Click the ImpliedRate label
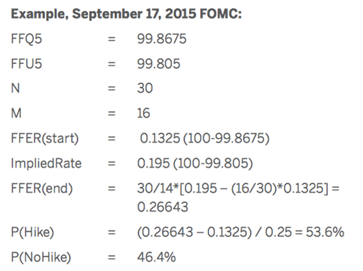 [x=46, y=163]
